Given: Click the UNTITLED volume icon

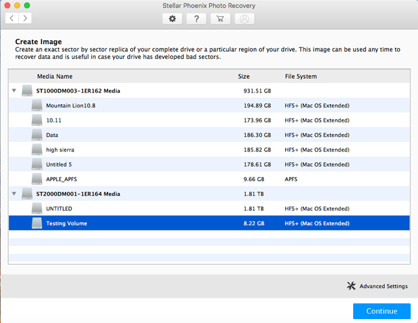Looking at the screenshot, I should (37, 208).
